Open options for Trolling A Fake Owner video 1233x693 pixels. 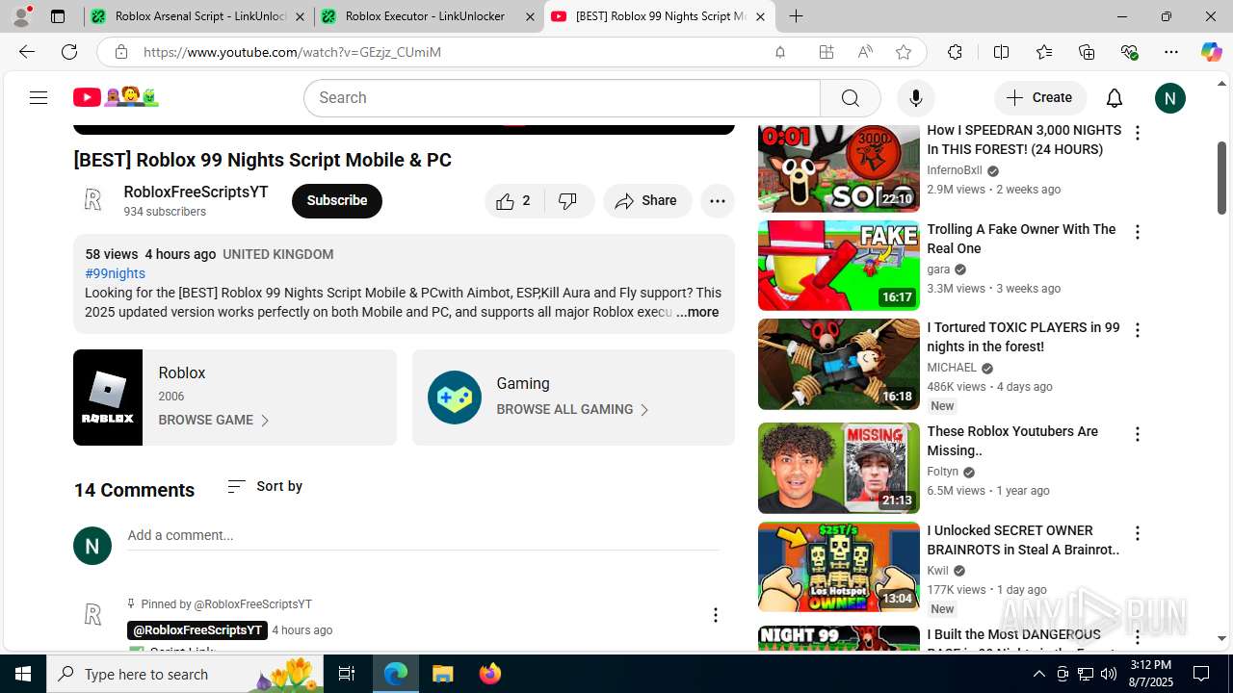point(1138,232)
